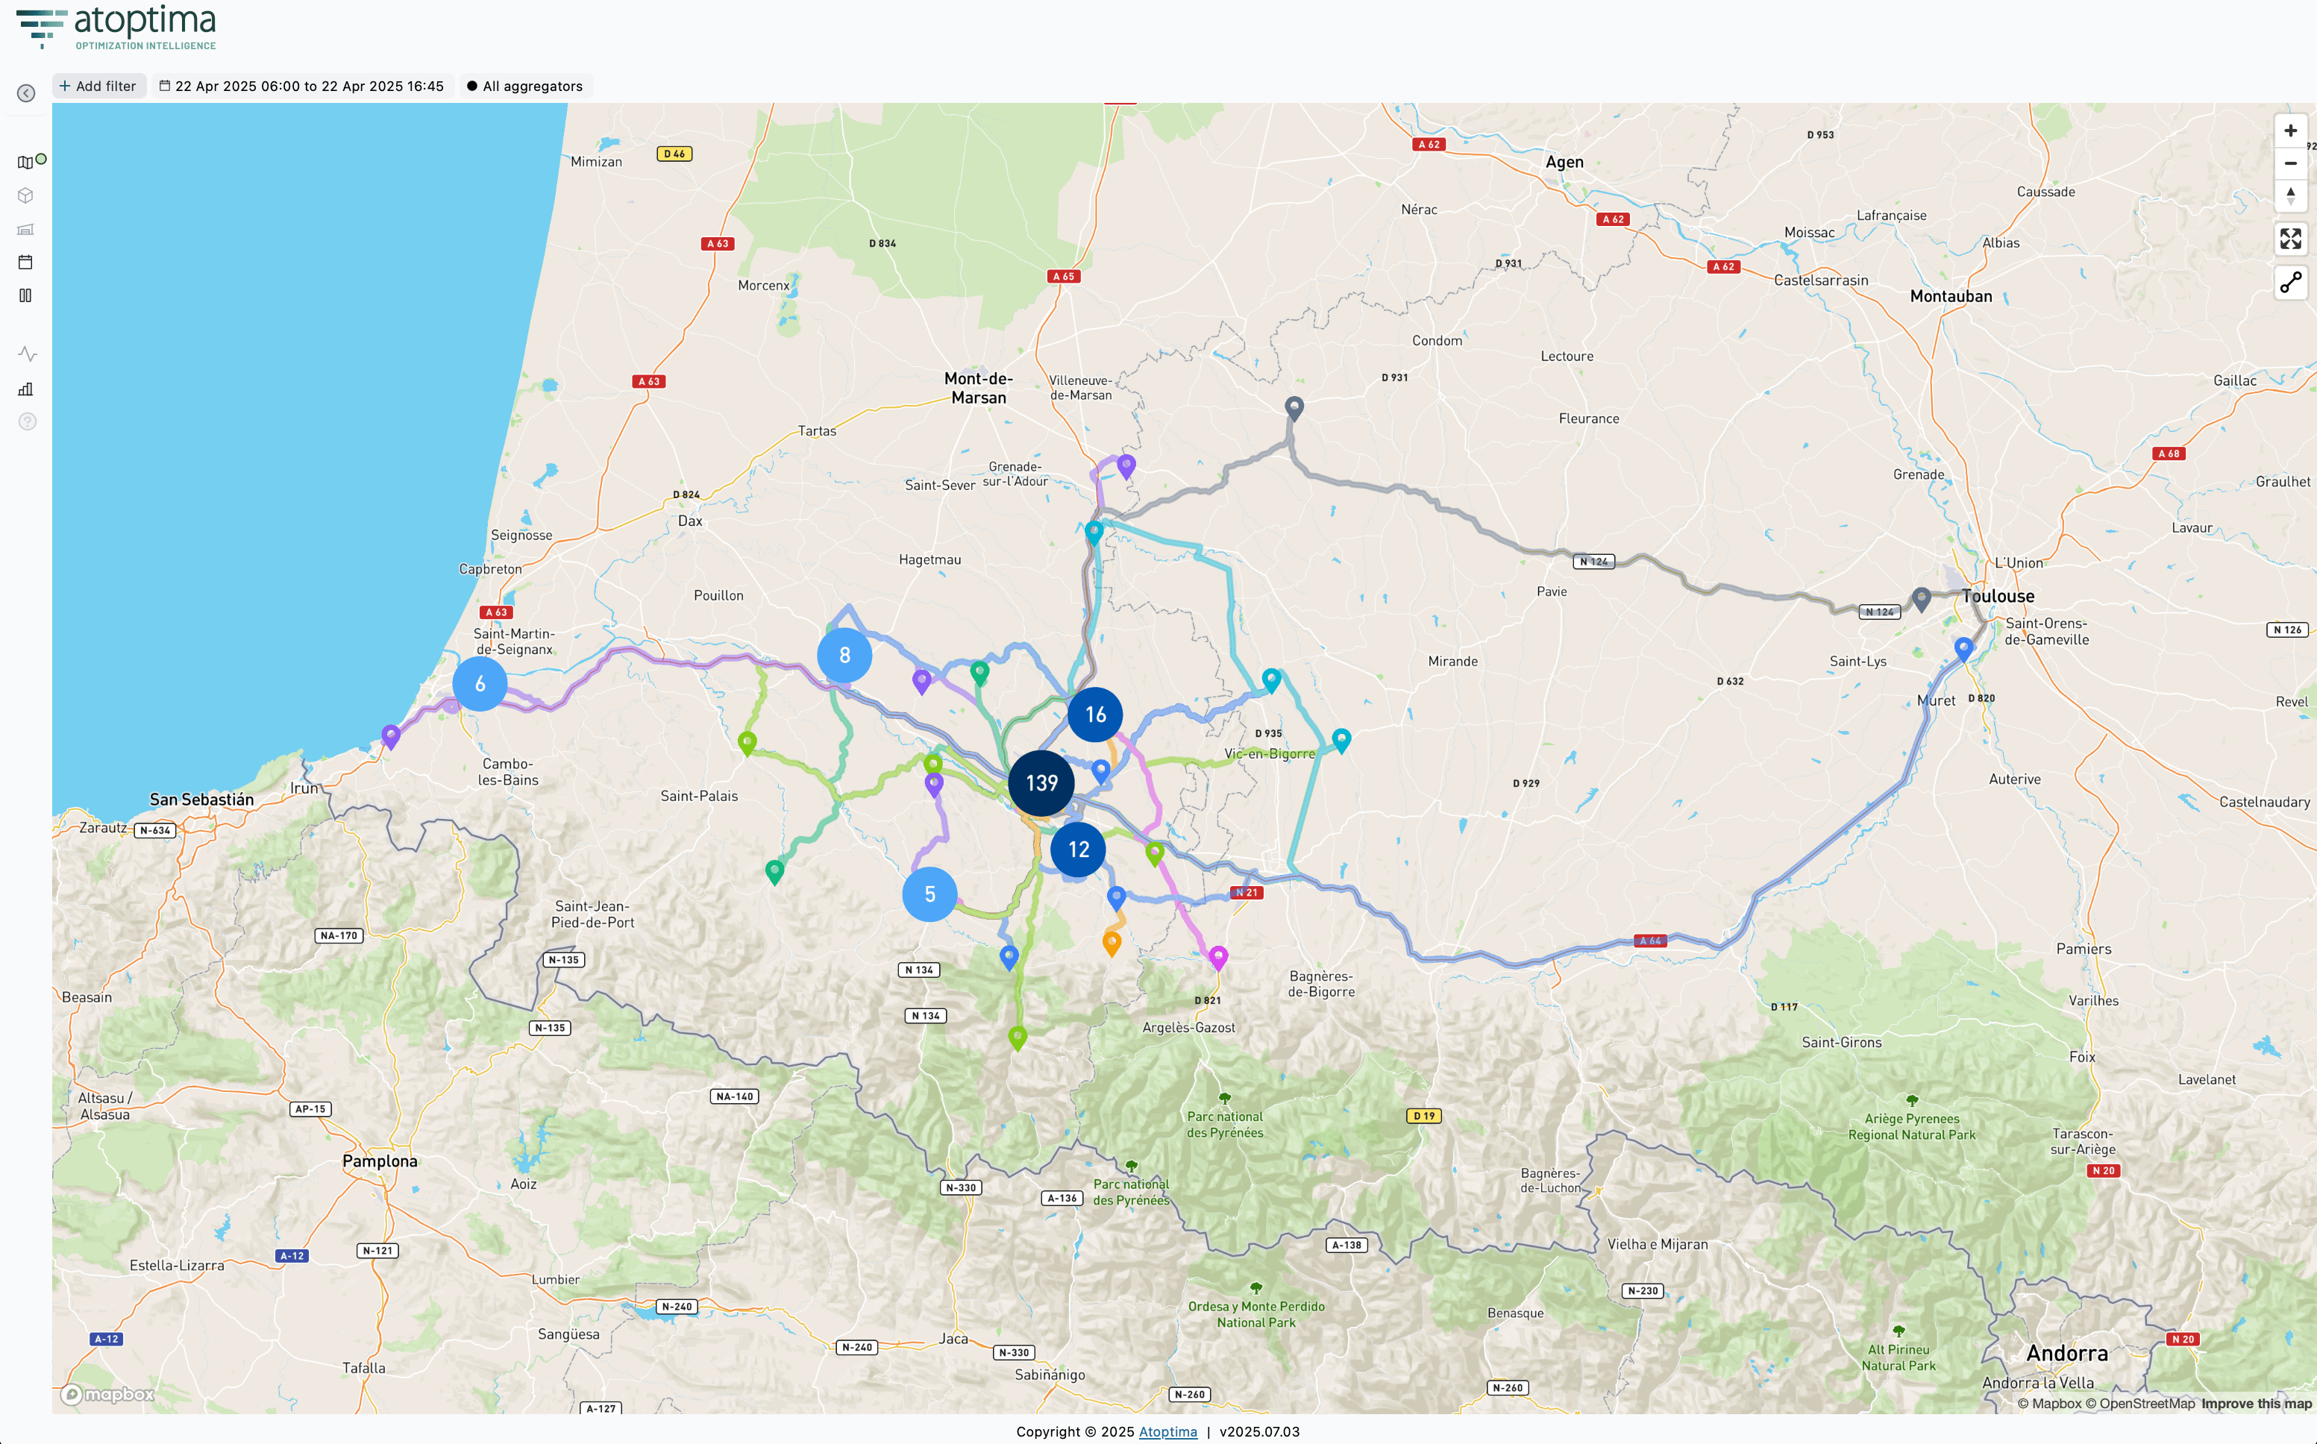The height and width of the screenshot is (1444, 2317).
Task: Toggle the route line display button
Action: 2290,283
